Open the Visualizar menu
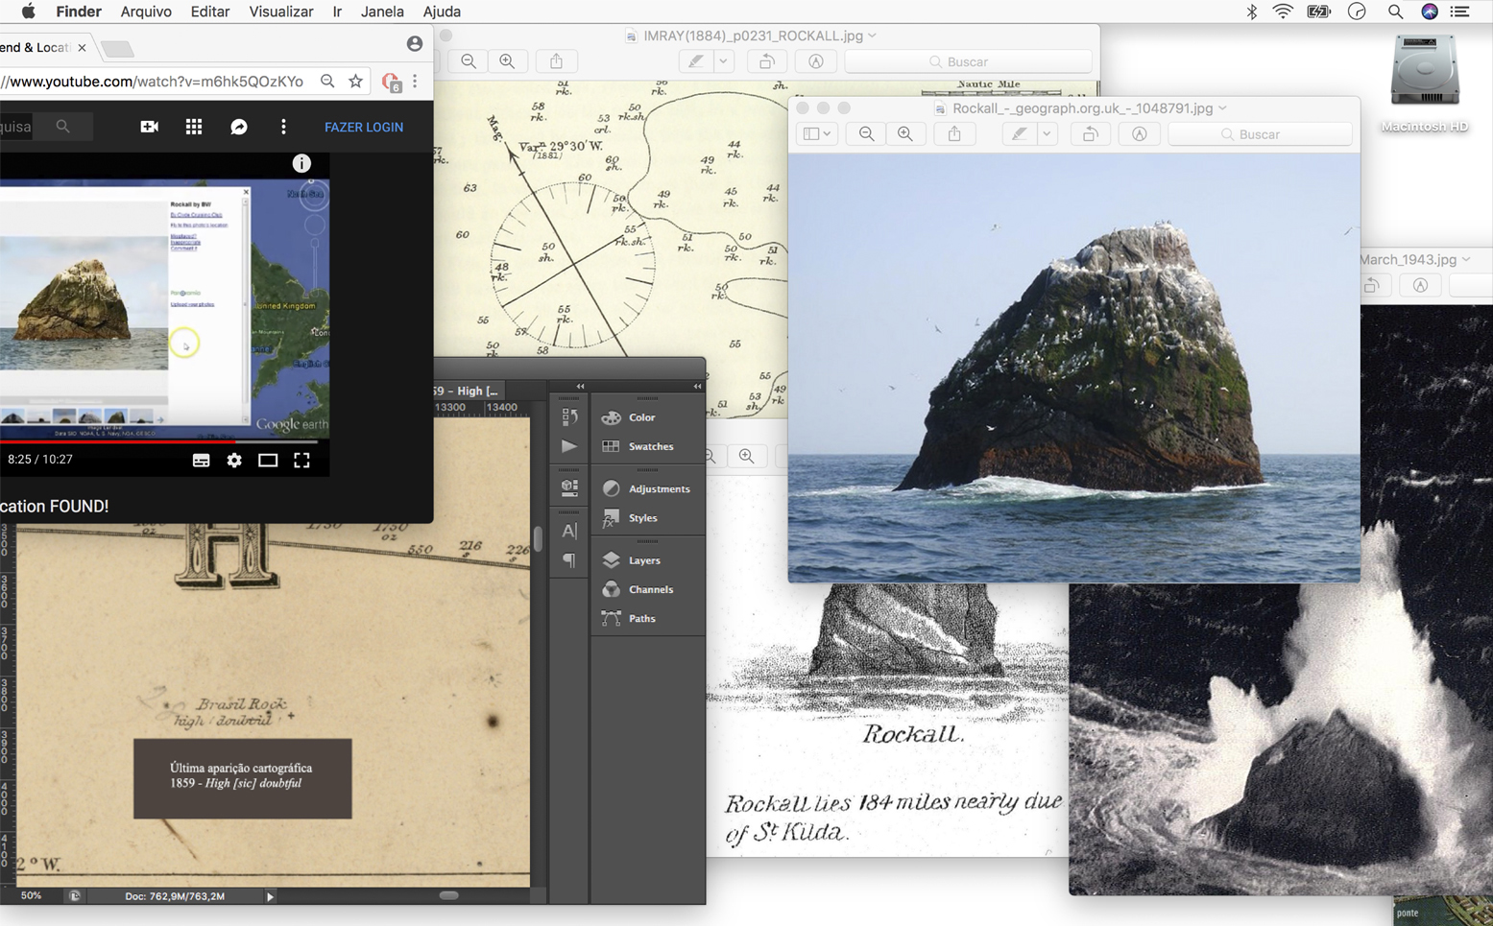Image resolution: width=1493 pixels, height=926 pixels. coord(280,12)
